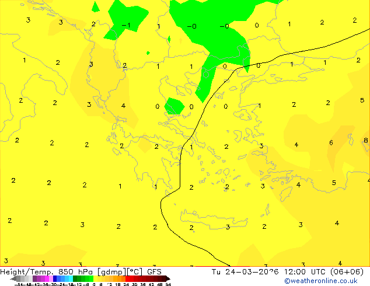This screenshot has width=370, height=286.
Task: Click the "(06+06)" forecast run label
Action: [x=347, y=272]
